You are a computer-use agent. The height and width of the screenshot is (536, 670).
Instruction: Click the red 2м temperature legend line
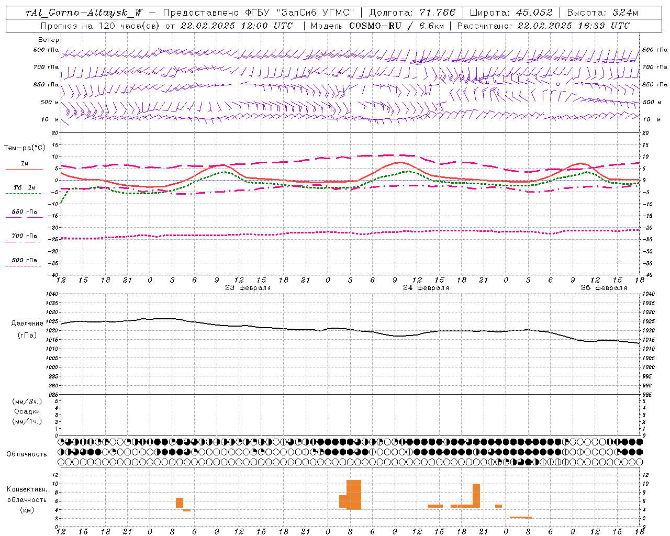coord(24,169)
